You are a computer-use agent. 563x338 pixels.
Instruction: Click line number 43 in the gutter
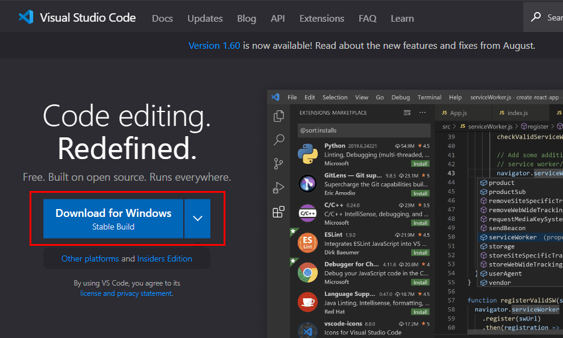451,173
